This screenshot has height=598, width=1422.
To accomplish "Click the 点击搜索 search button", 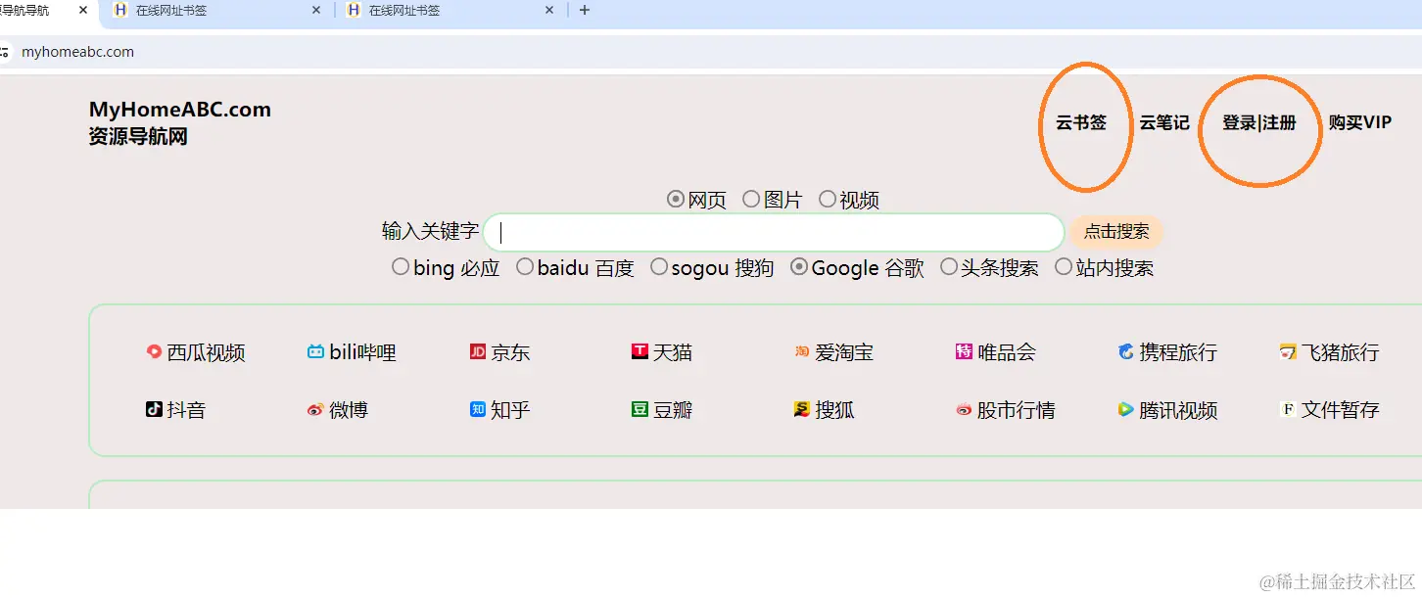I will pyautogui.click(x=1115, y=232).
